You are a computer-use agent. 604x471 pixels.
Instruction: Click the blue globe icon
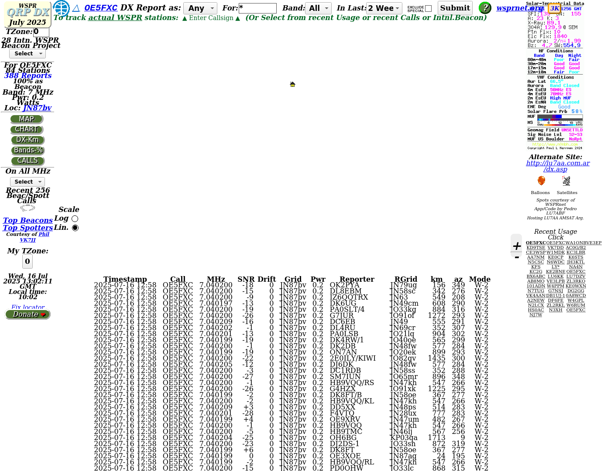[61, 8]
